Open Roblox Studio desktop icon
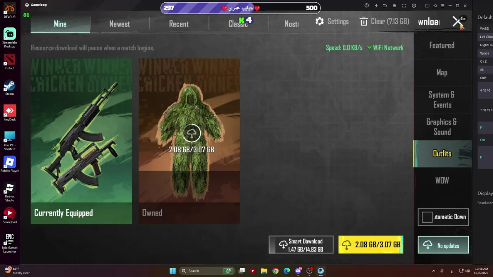 point(10,192)
